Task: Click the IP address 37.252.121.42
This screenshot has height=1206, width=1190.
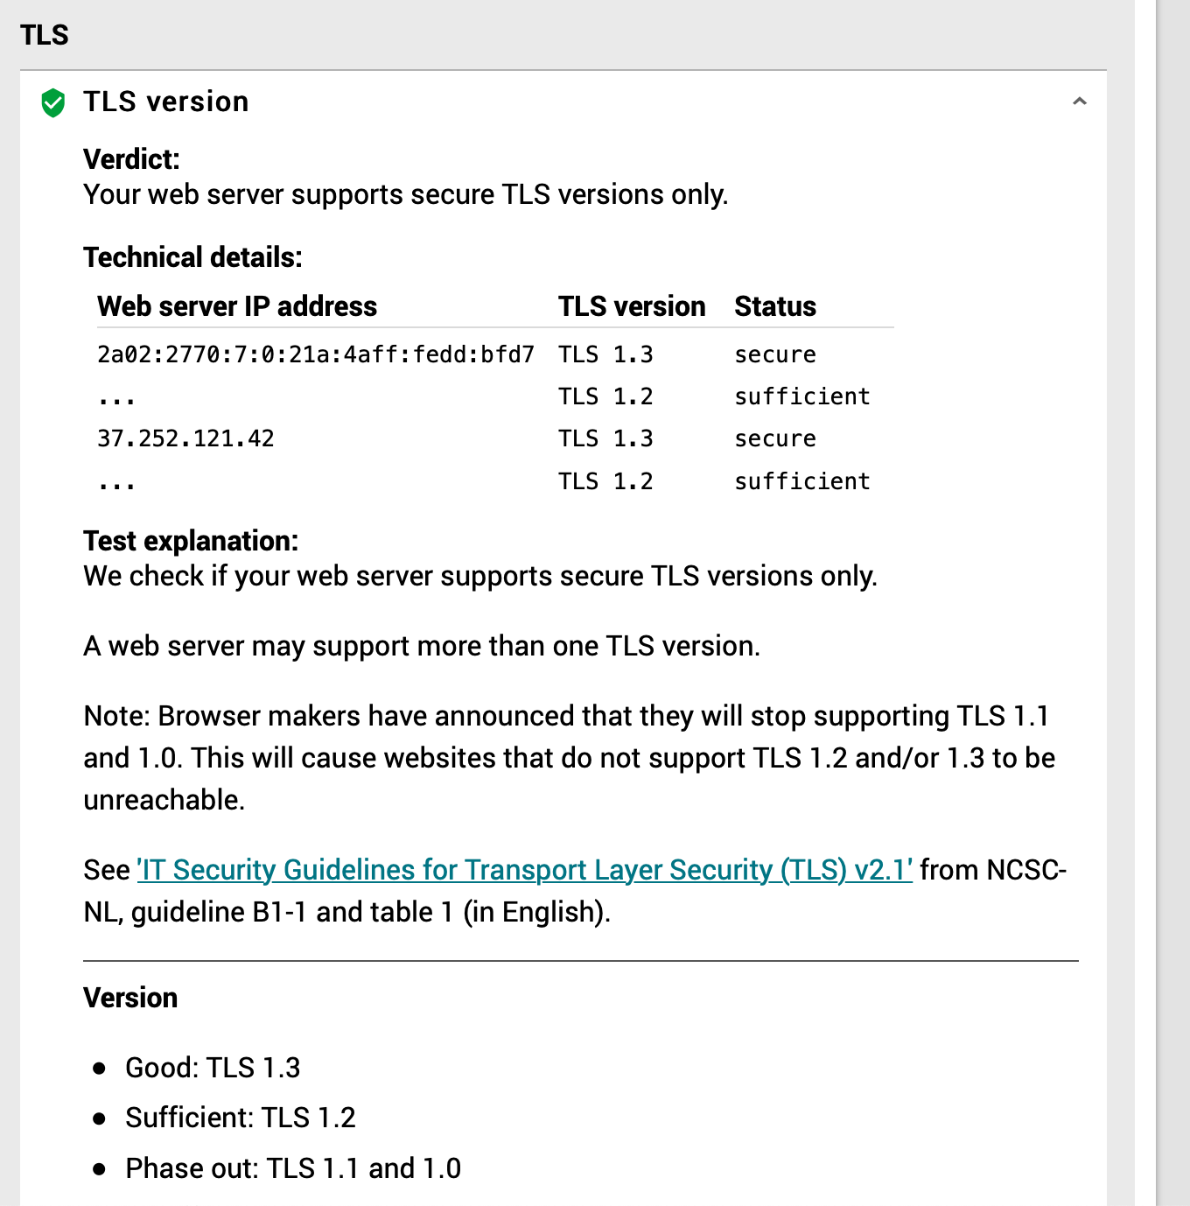Action: (x=185, y=438)
